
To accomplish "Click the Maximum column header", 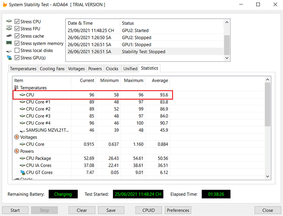I will pyautogui.click(x=133, y=81).
